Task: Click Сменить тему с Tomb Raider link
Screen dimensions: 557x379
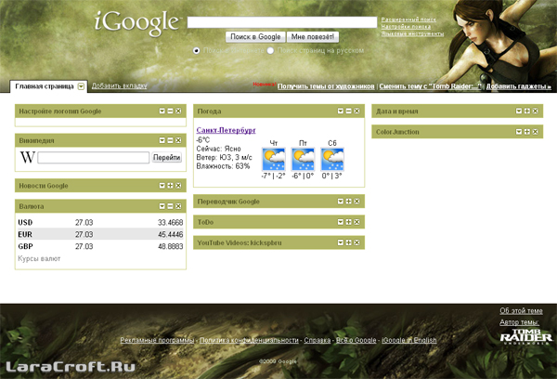Action: pos(430,86)
